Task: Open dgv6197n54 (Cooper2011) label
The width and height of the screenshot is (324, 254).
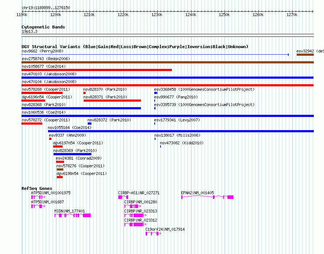Action: click(78, 143)
